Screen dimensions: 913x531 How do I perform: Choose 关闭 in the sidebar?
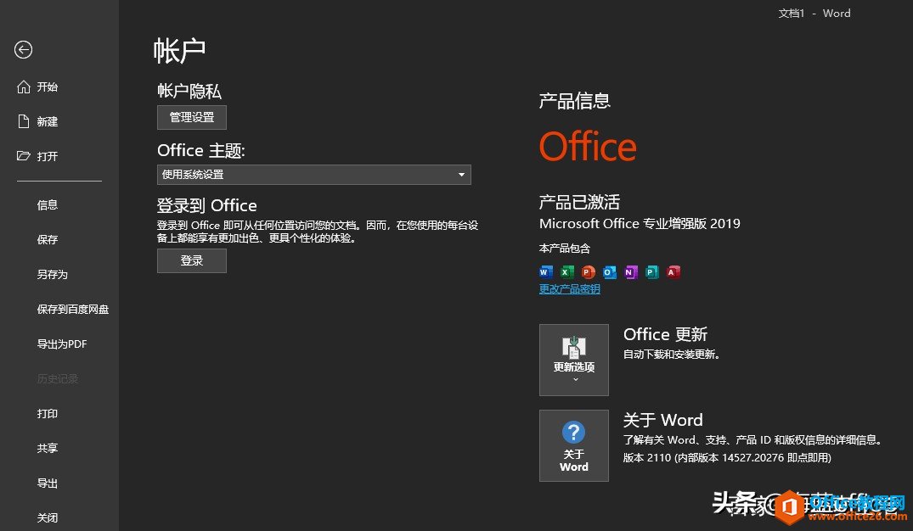click(48, 517)
